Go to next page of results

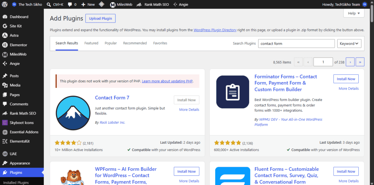click(x=350, y=62)
